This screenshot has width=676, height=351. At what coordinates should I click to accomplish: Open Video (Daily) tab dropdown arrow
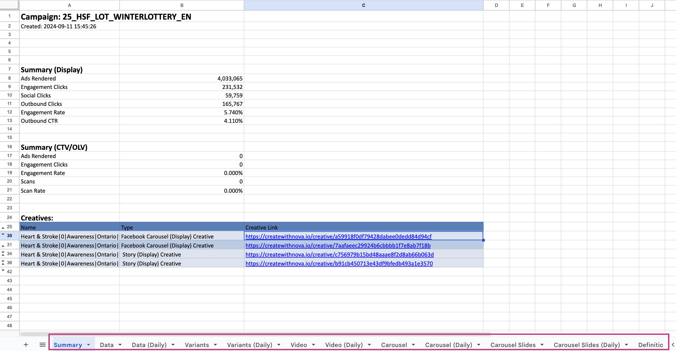point(369,345)
